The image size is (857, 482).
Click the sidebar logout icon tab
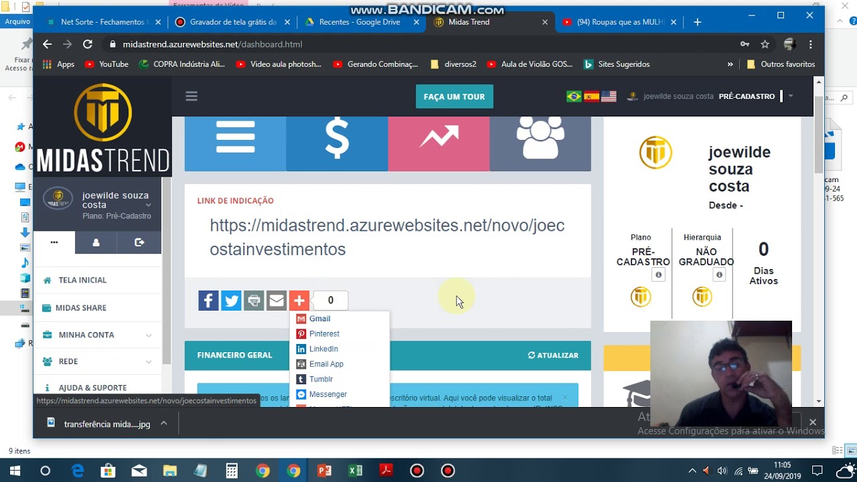[139, 242]
